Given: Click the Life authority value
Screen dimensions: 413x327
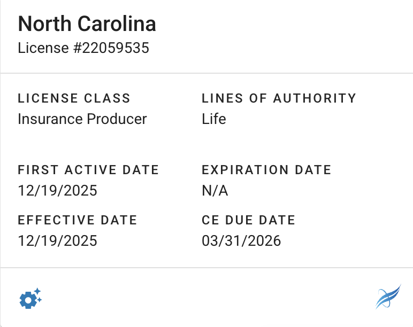Looking at the screenshot, I should coord(214,119).
